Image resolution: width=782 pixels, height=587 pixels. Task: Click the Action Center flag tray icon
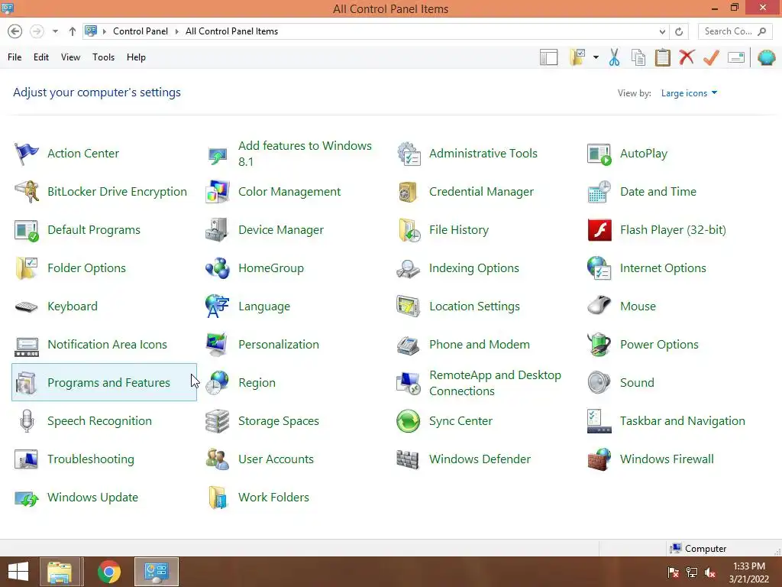(673, 572)
